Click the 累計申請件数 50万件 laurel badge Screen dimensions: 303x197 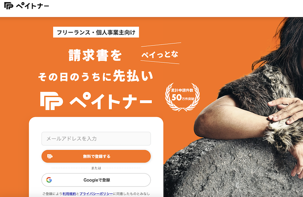tap(182, 97)
